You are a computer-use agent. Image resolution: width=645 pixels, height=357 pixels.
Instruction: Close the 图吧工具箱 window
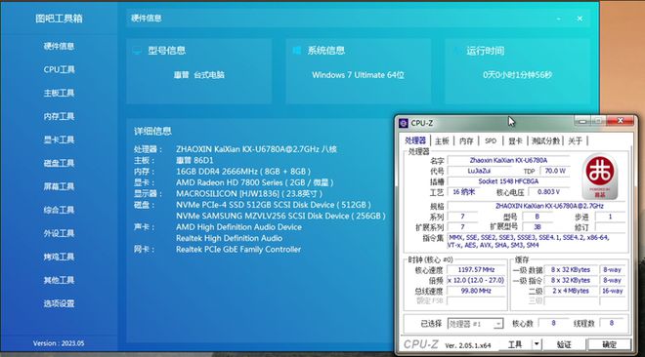click(x=580, y=19)
